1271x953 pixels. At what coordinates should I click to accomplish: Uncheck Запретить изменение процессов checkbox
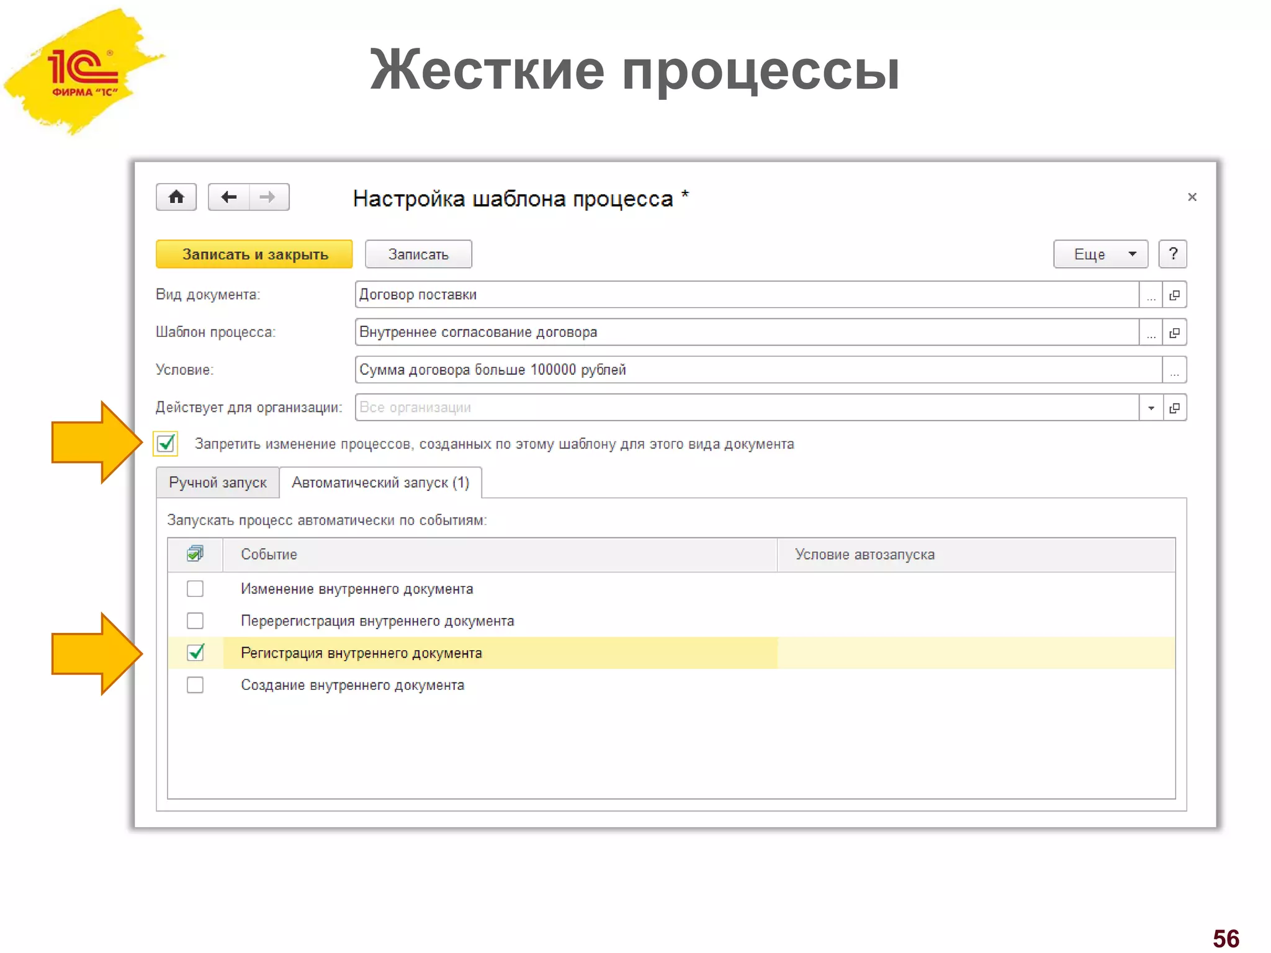[x=166, y=444]
